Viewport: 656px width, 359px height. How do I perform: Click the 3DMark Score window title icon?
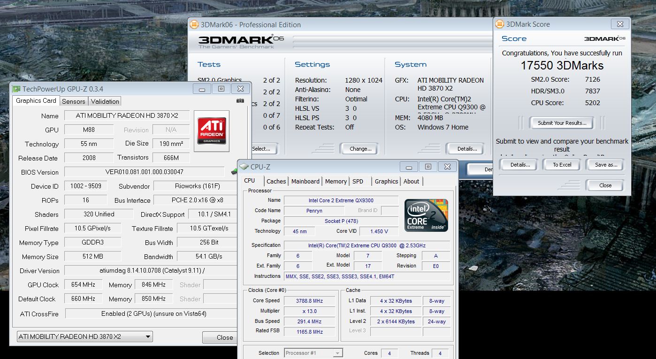500,24
